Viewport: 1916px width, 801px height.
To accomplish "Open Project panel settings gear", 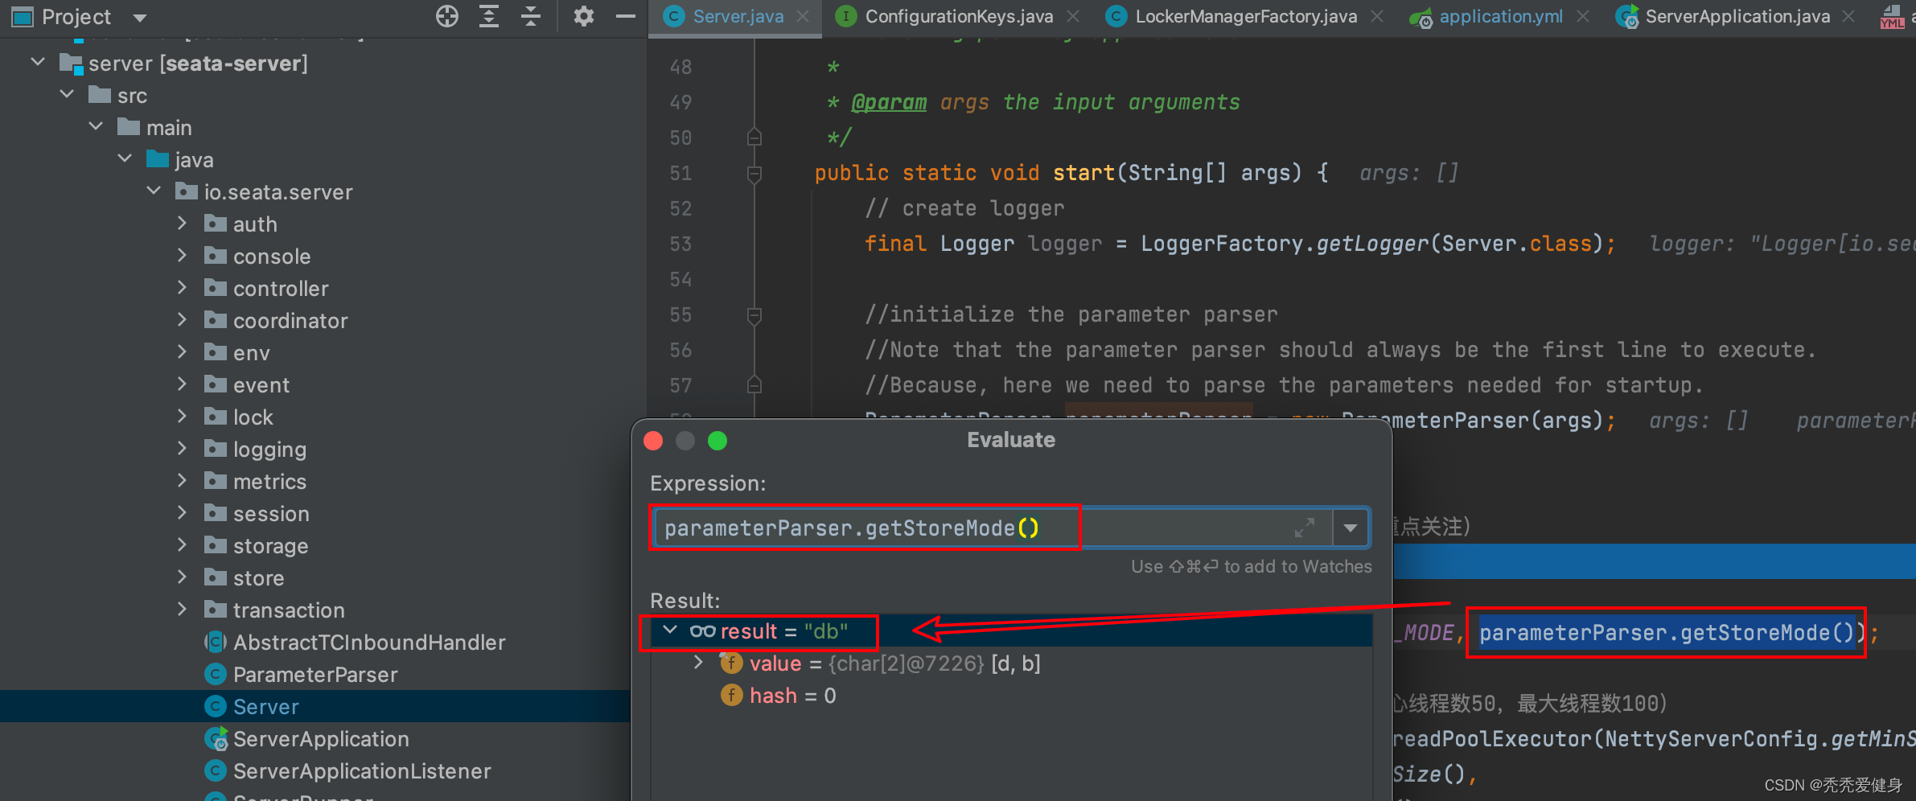I will click(584, 16).
